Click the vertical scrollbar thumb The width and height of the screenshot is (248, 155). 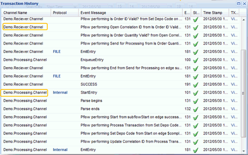click(x=243, y=93)
